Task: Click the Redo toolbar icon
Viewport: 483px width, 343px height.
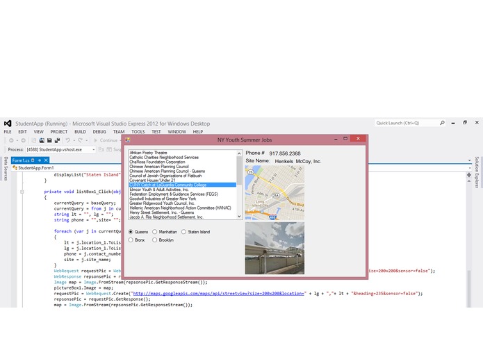Action: [80, 140]
